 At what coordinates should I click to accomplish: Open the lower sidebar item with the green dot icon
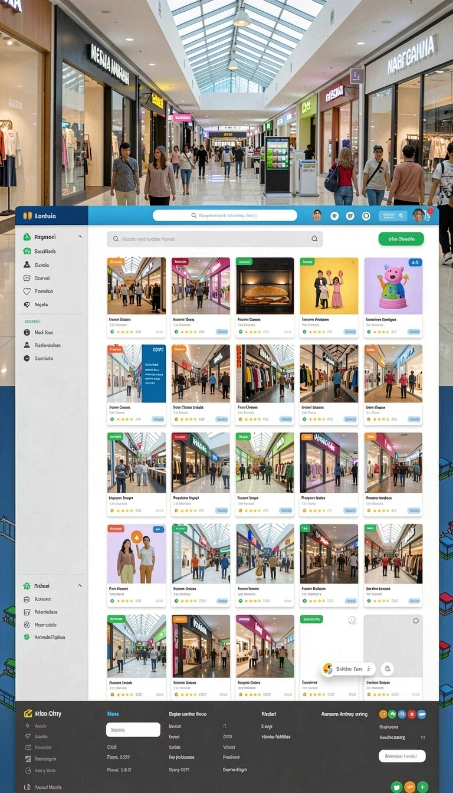pos(45,637)
